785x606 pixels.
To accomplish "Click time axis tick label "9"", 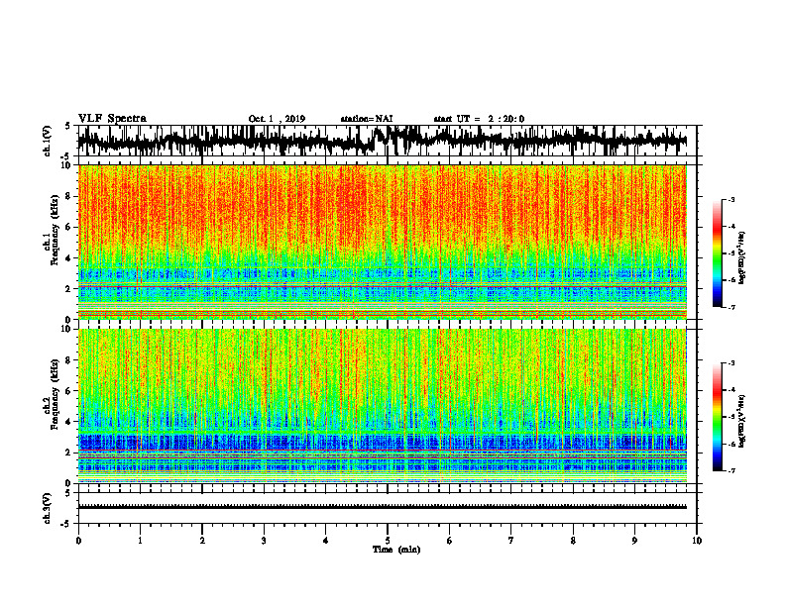I will 634,541.
